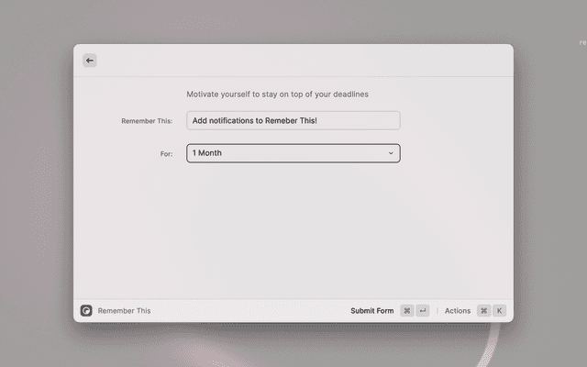Screen dimensions: 587x367
Task: Click the K key icon beside Actions
Action: pos(500,311)
